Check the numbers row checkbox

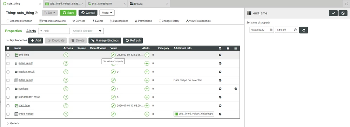click(8, 89)
